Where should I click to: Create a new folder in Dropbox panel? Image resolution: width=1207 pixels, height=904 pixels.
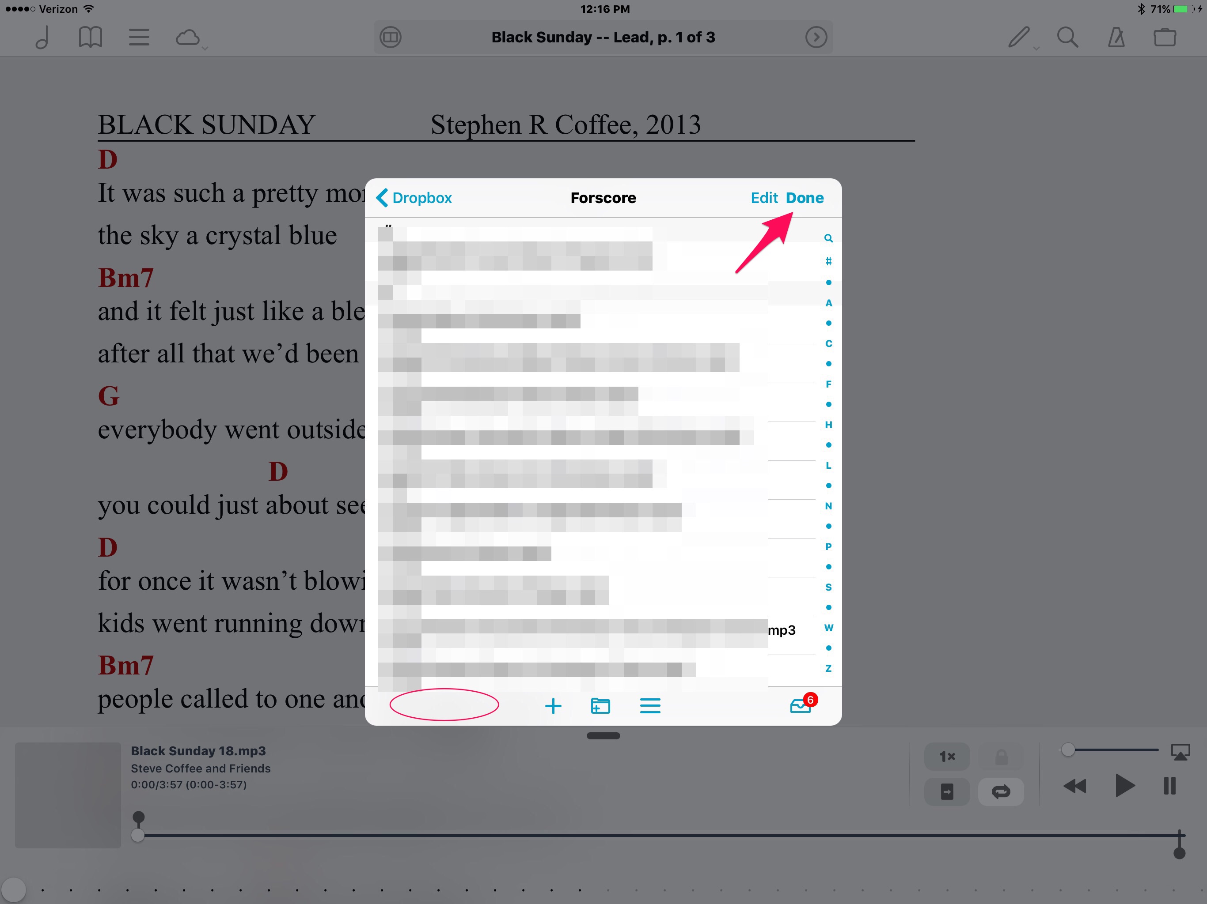[600, 706]
